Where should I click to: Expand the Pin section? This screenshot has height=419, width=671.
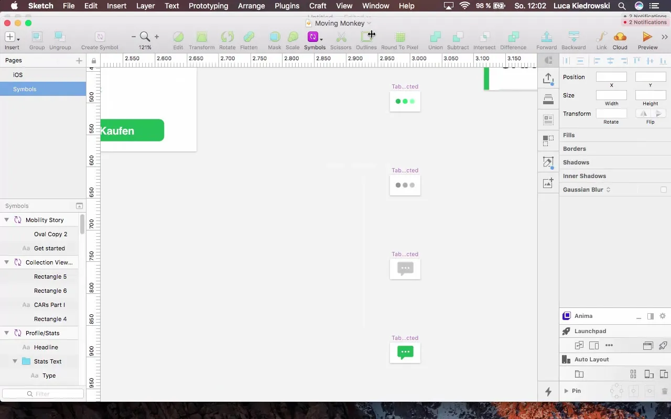tap(566, 391)
